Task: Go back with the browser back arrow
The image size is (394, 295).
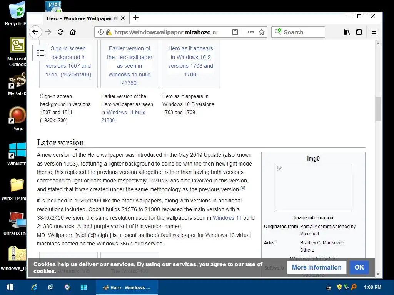Action: [x=35, y=32]
